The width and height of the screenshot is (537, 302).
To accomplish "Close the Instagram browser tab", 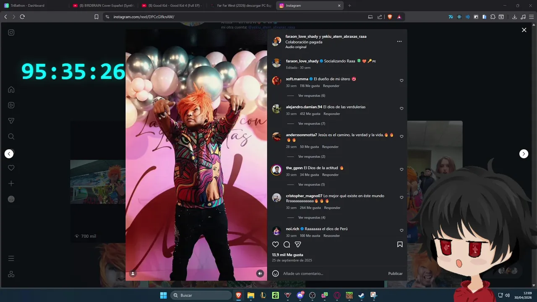I will [x=339, y=5].
